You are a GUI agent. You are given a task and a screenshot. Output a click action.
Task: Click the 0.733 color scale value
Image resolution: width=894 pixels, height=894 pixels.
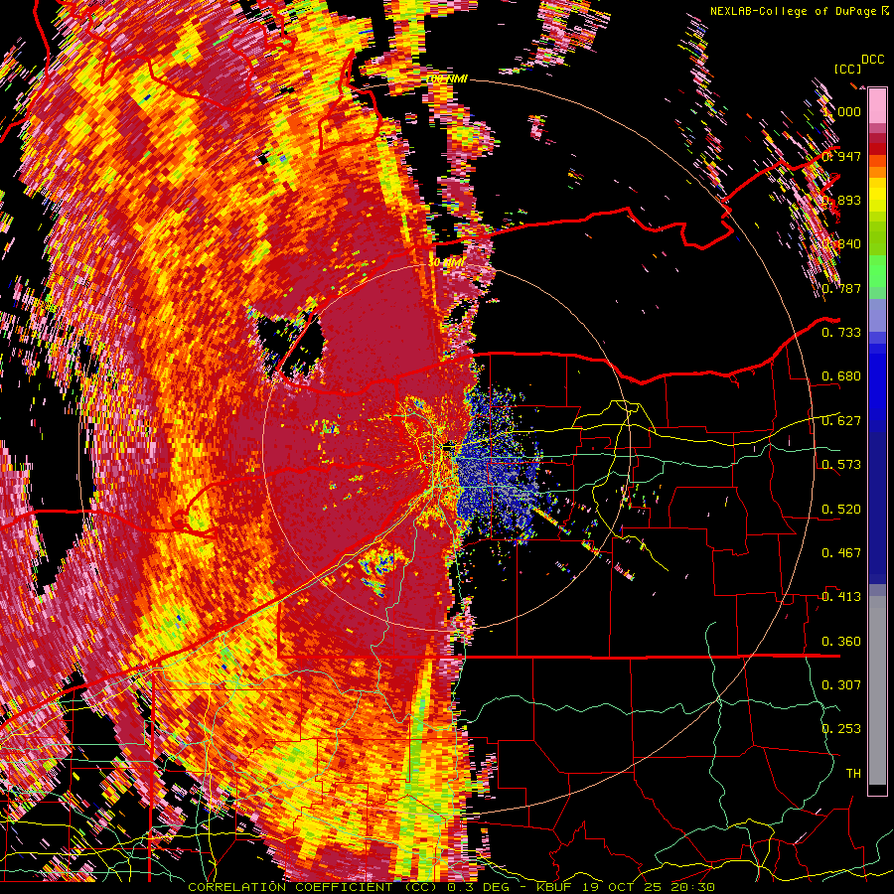click(x=841, y=332)
